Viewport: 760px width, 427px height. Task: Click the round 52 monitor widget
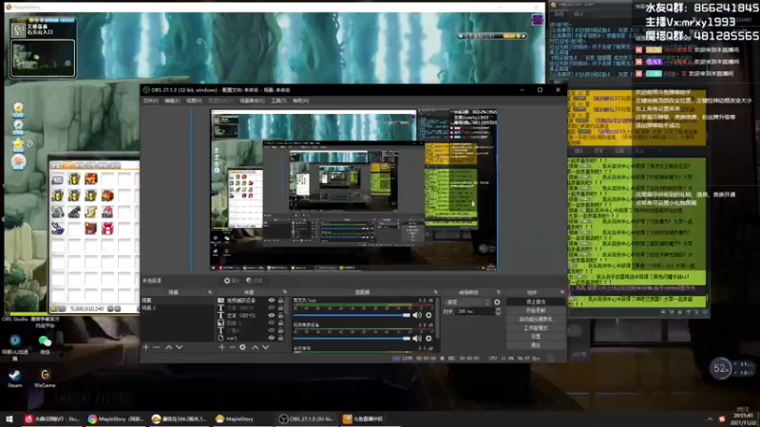[720, 368]
